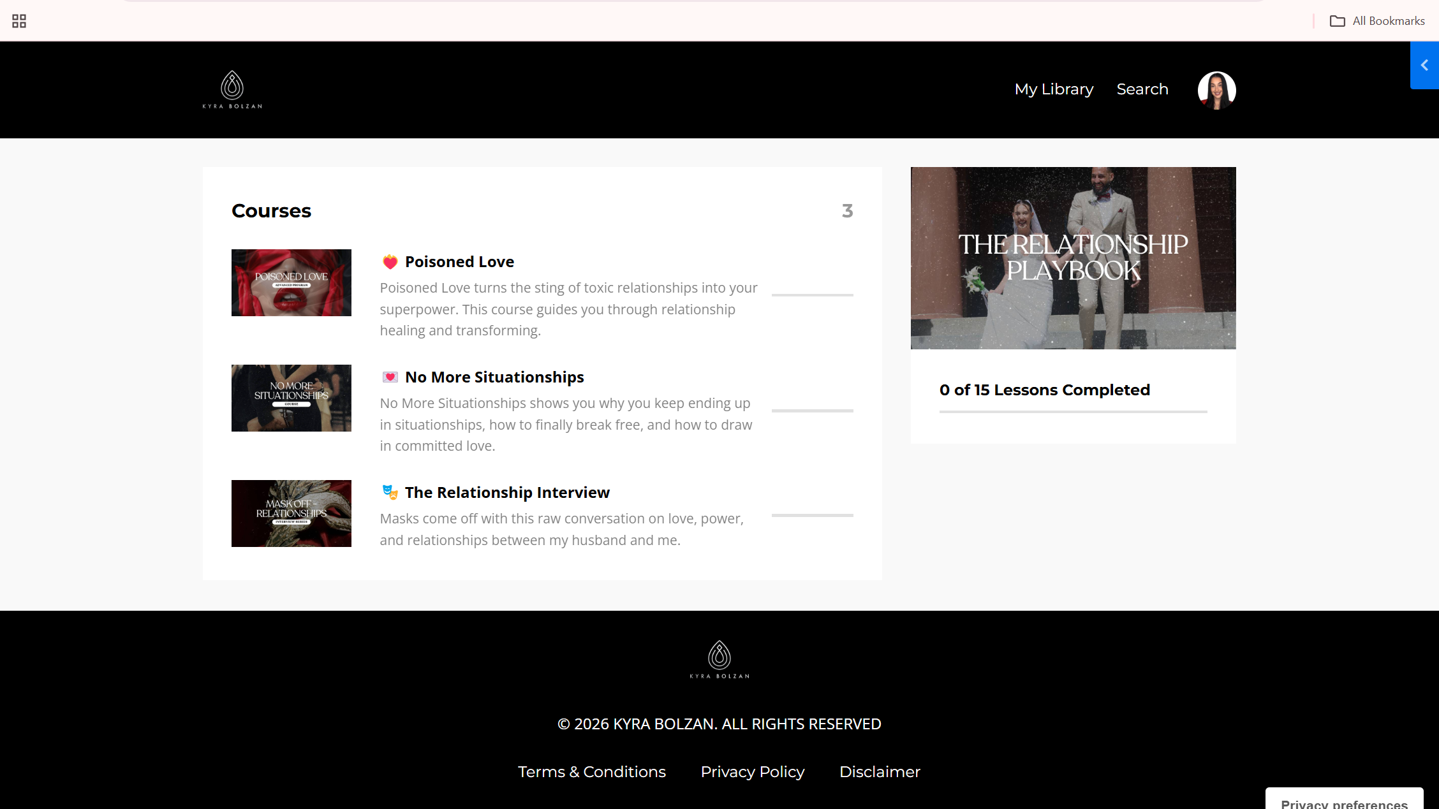The height and width of the screenshot is (809, 1439).
Task: Open the Search menu item
Action: [1142, 89]
